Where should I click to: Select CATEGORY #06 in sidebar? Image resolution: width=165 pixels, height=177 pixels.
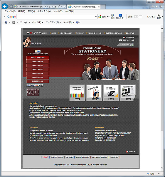tap(38, 81)
